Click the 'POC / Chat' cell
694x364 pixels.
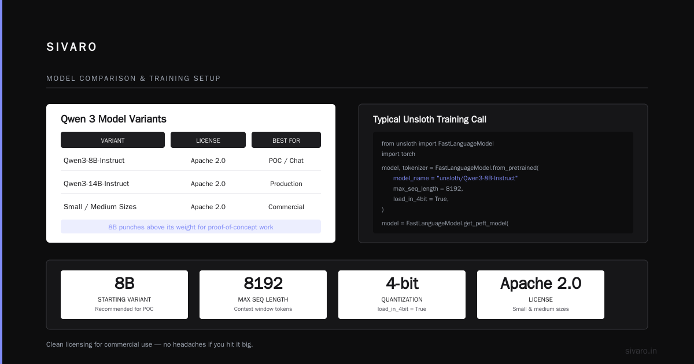point(286,161)
